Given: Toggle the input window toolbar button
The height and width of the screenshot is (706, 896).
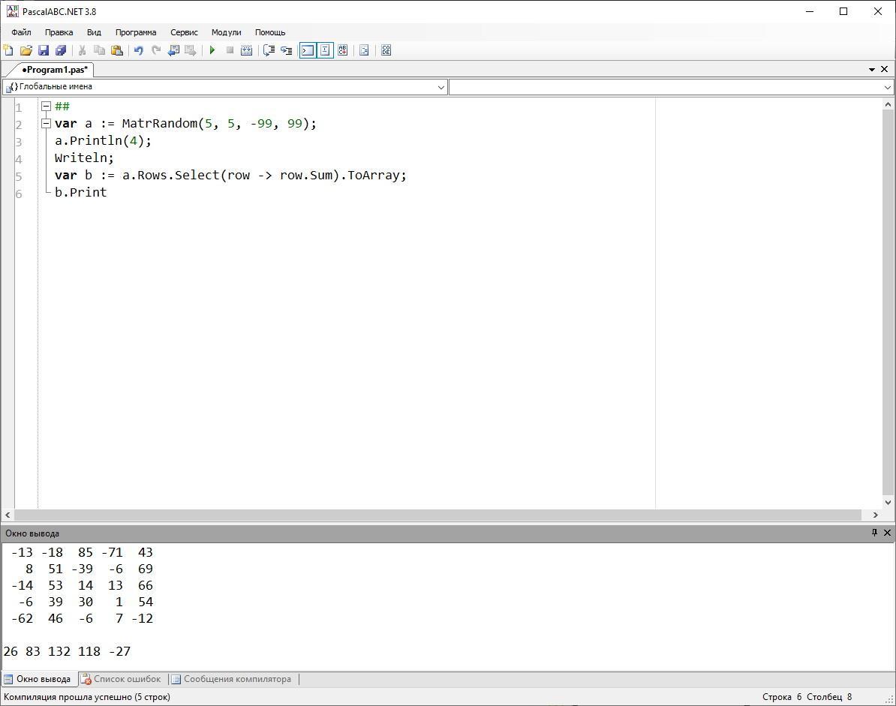Looking at the screenshot, I should coord(325,50).
